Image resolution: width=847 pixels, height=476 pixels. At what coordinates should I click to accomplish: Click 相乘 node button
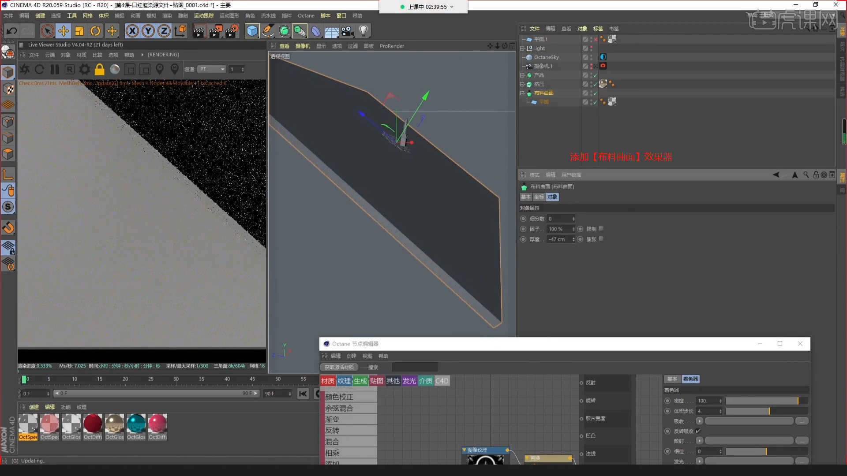[351, 453]
